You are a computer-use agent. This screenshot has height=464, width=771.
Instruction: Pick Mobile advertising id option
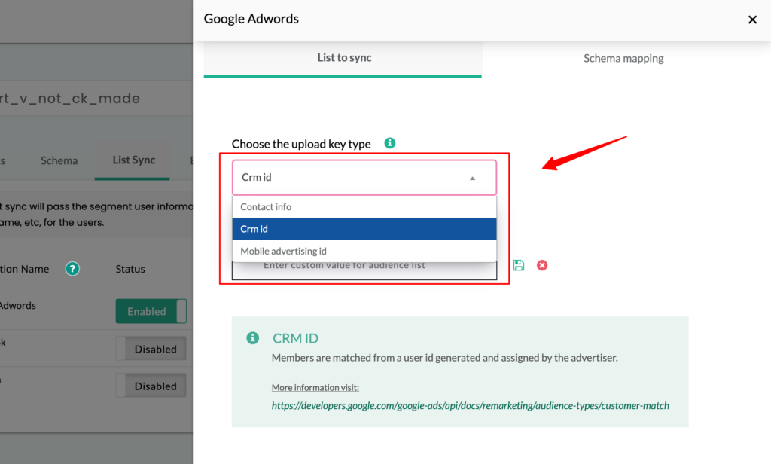(364, 251)
